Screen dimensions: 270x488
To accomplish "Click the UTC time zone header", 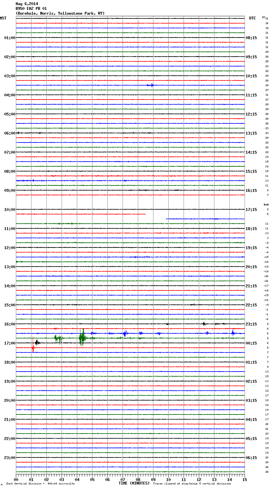I will click(x=253, y=18).
